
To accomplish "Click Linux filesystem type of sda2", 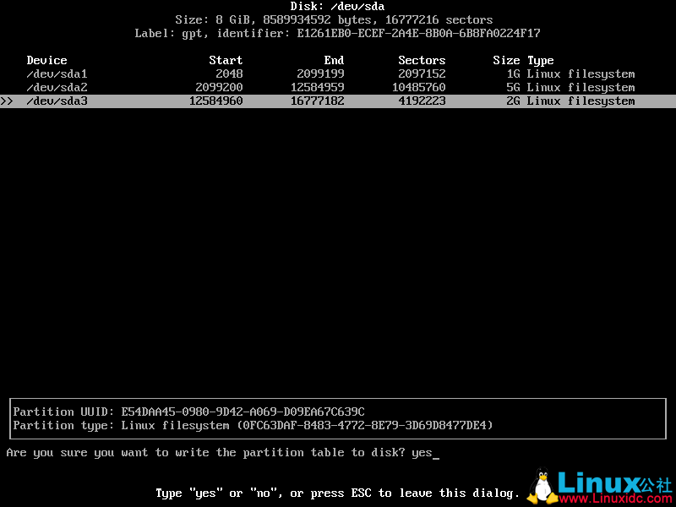I will coord(581,88).
